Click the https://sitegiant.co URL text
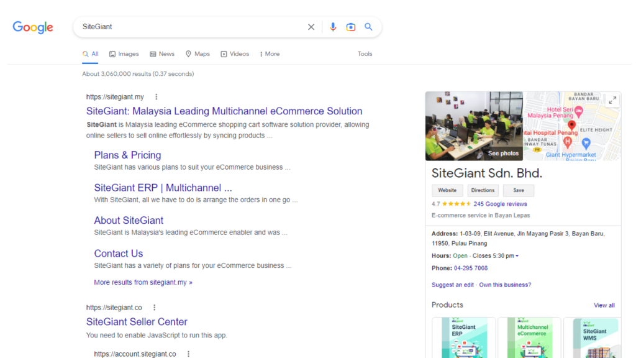Screen dimensions: 636x358 114,307
